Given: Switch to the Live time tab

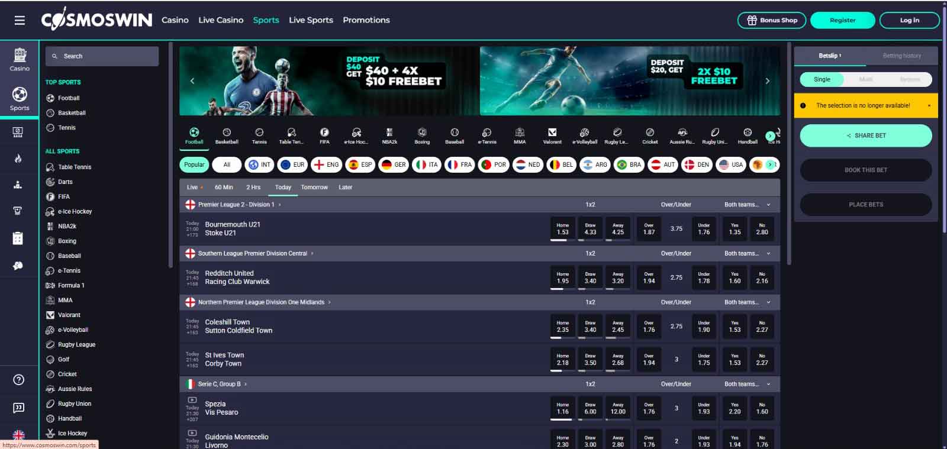Looking at the screenshot, I should click(x=194, y=187).
